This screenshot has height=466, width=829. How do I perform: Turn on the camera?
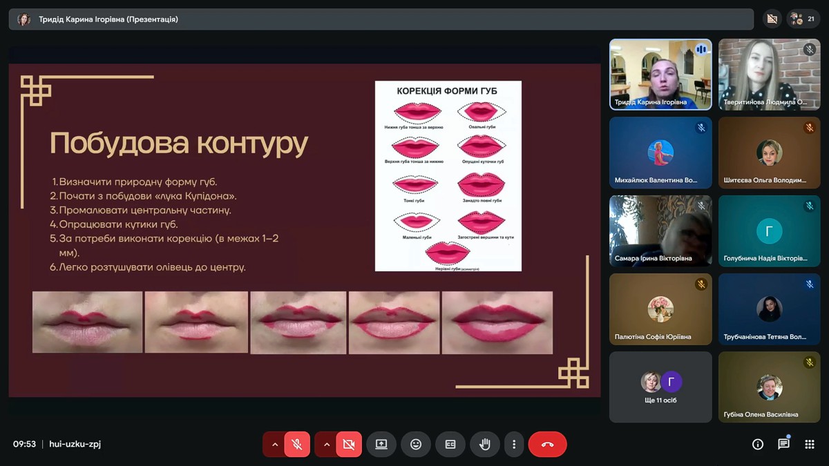pos(349,445)
